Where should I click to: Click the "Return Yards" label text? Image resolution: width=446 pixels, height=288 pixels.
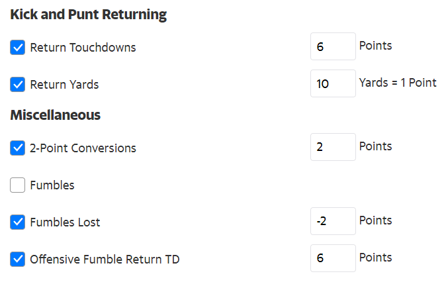pos(64,85)
